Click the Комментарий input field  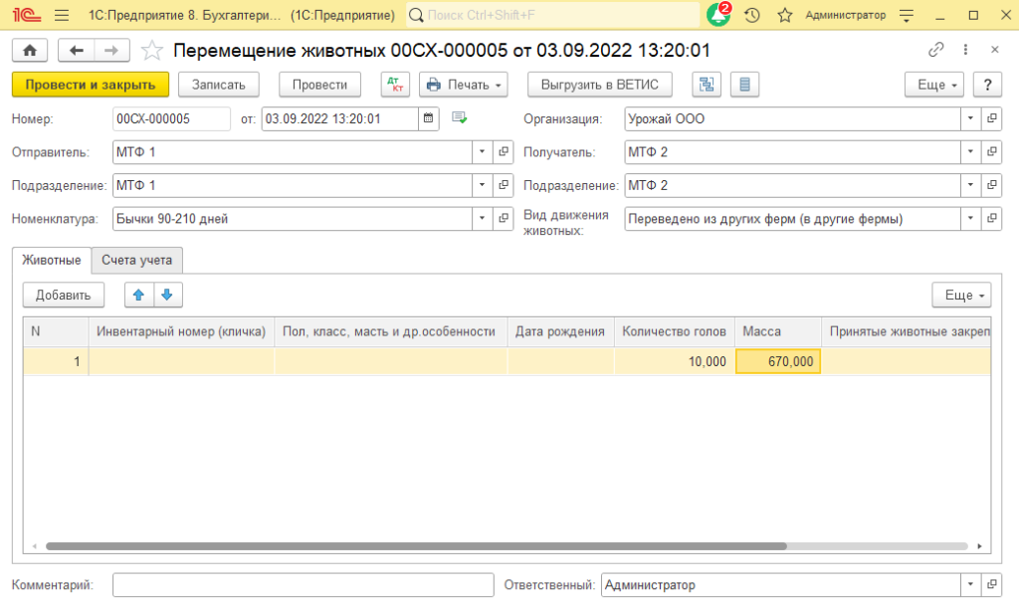(x=303, y=585)
